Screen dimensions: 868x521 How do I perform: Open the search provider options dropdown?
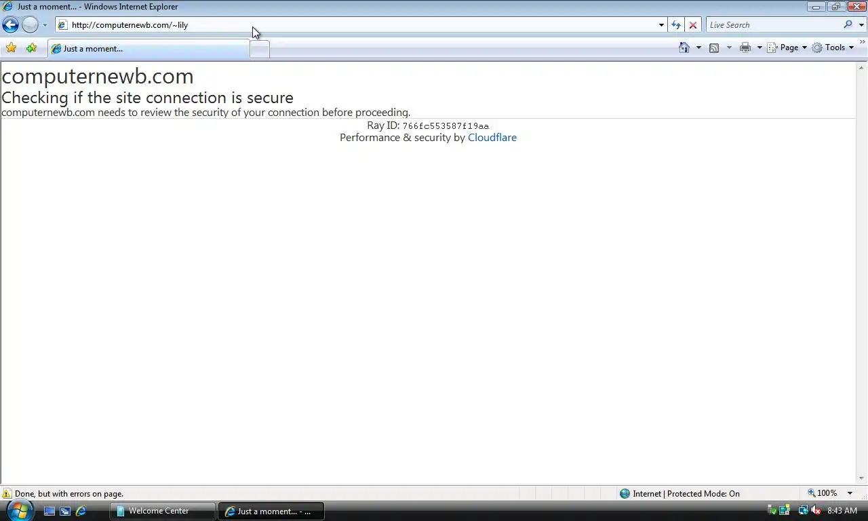pyautogui.click(x=861, y=25)
